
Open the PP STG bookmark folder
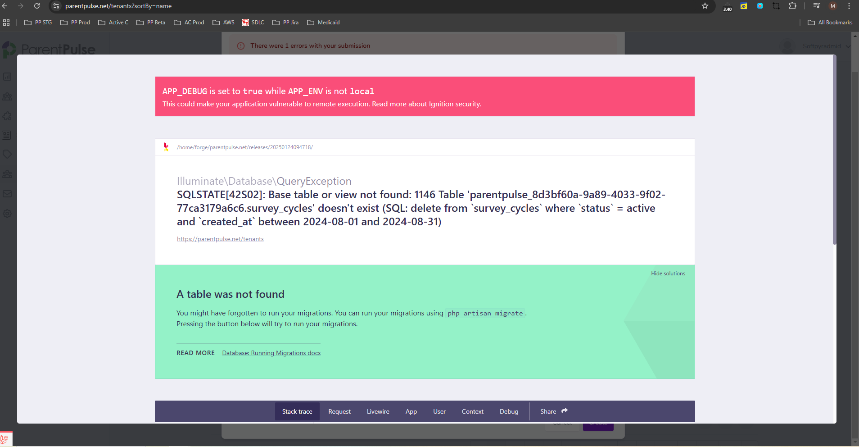click(x=38, y=23)
